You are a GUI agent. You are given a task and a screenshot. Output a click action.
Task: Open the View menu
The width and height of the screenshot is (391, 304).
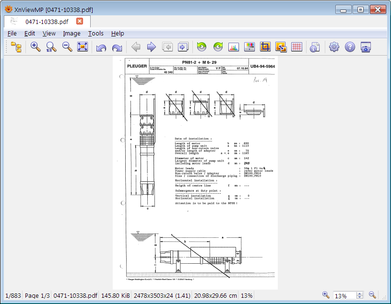[49, 34]
